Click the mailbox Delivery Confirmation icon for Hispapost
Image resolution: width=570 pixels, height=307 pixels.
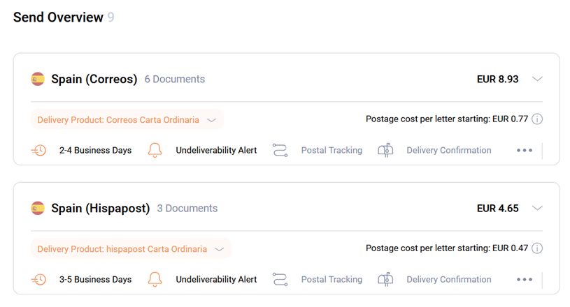coord(385,280)
